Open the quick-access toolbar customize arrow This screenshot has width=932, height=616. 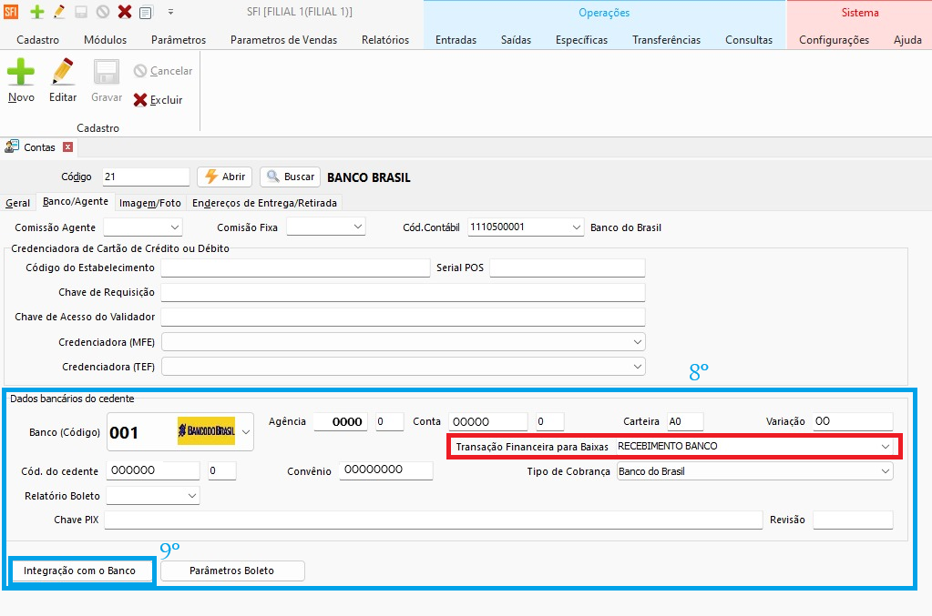pyautogui.click(x=170, y=12)
